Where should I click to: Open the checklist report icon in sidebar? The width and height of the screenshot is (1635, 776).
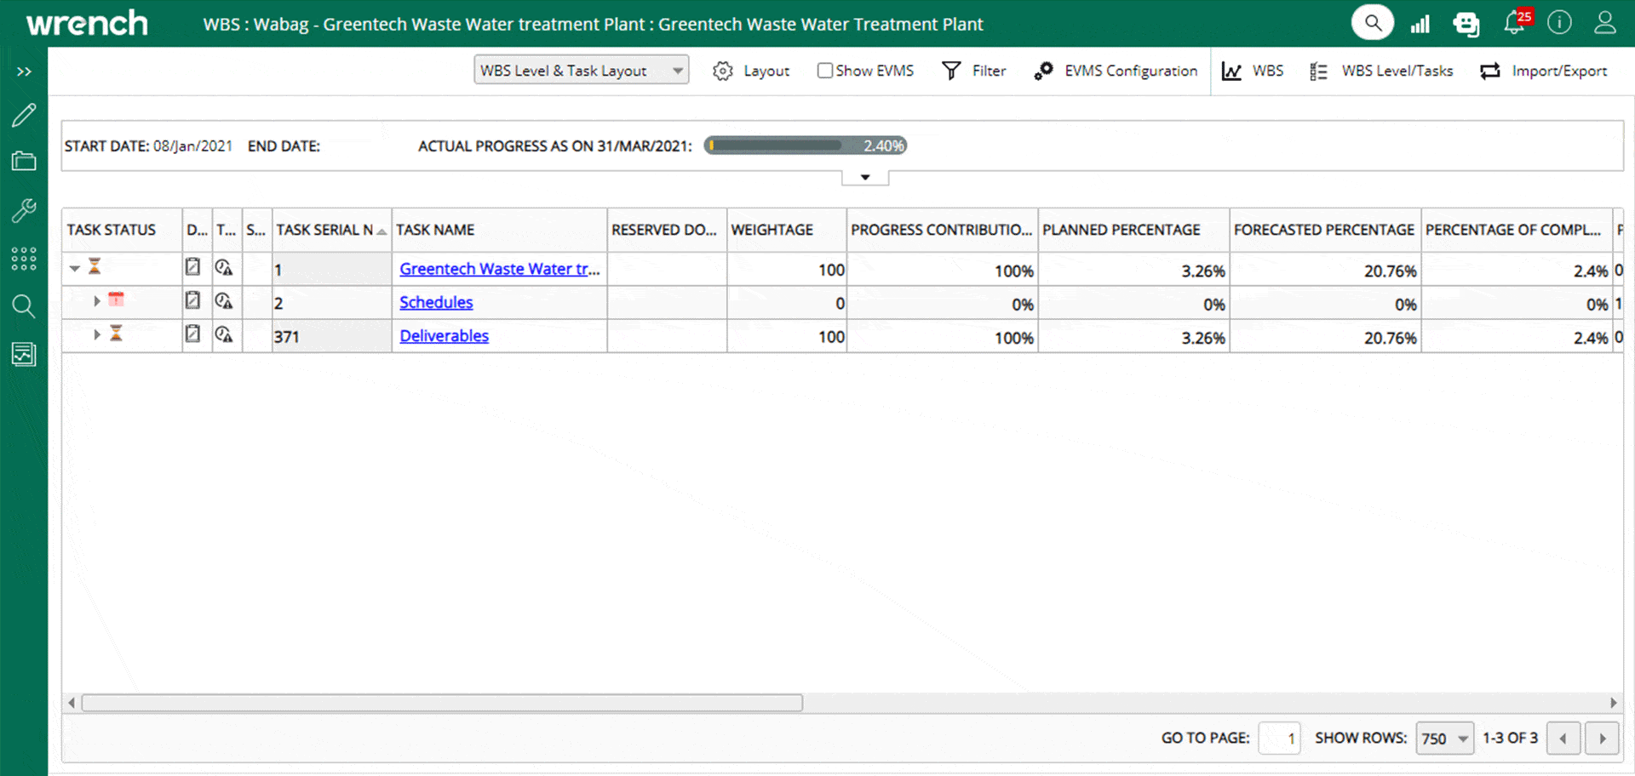click(x=24, y=354)
